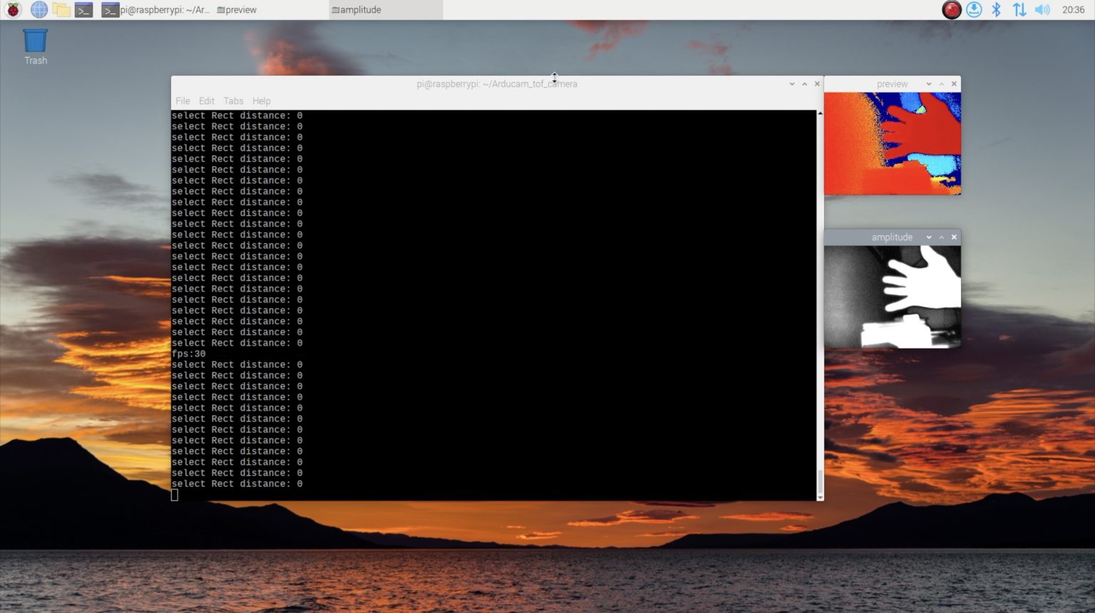Viewport: 1095px width, 613px height.
Task: Open the Tabs menu in terminal
Action: click(x=233, y=101)
